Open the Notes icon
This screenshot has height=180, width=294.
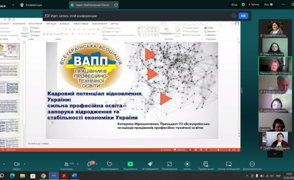click(x=206, y=164)
